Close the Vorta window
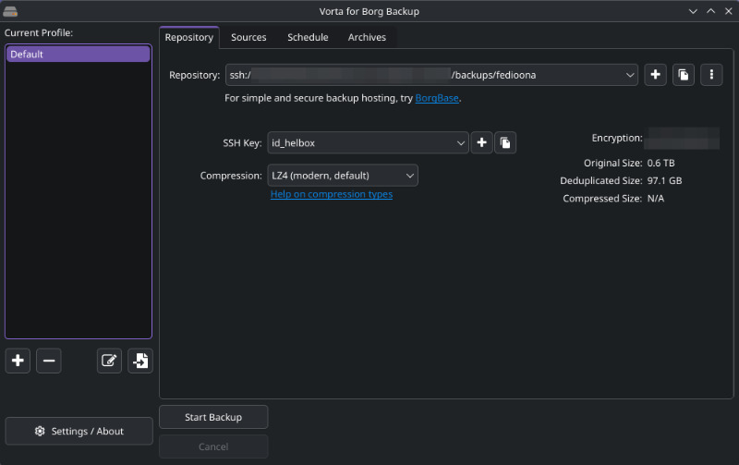The width and height of the screenshot is (739, 465). pyautogui.click(x=728, y=11)
